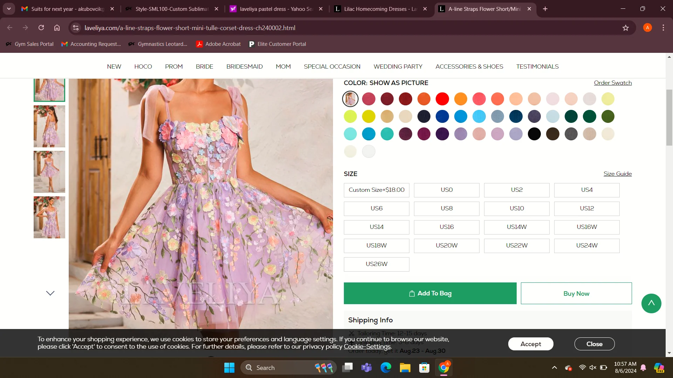The height and width of the screenshot is (378, 673).
Task: Click the Chrome taskbar icon
Action: [444, 367]
